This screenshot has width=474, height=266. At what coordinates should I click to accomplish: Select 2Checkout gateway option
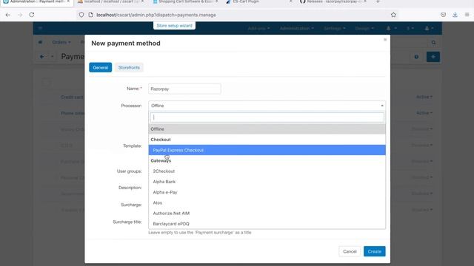coord(267,171)
